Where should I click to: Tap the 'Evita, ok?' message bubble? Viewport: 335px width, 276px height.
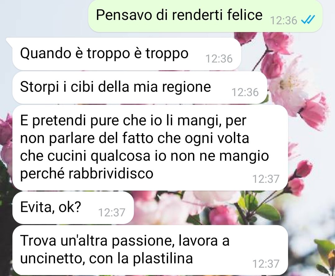coord(73,208)
